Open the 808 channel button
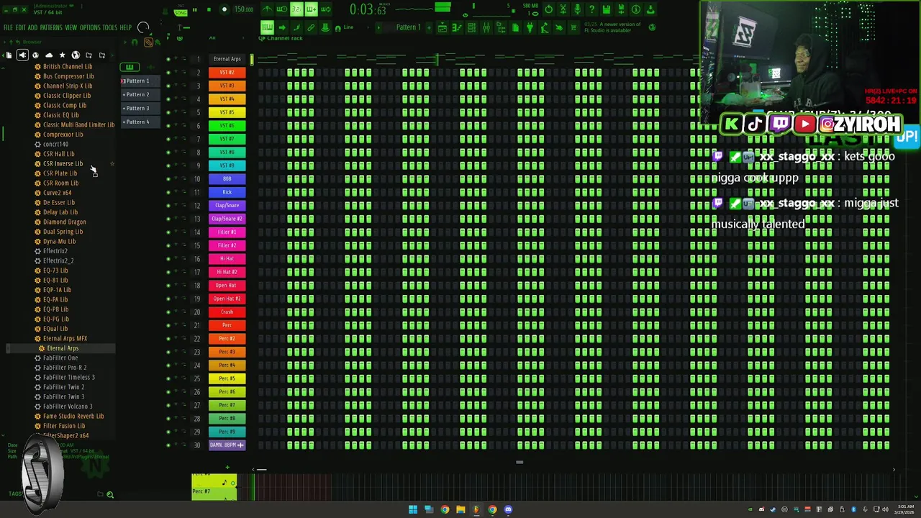The width and height of the screenshot is (921, 518). pos(227,179)
